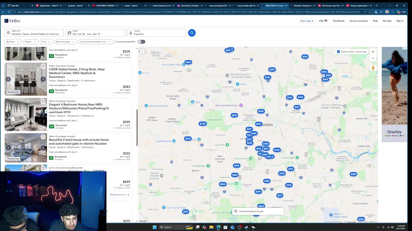The width and height of the screenshot is (412, 231).
Task: Zoom out on the map
Action: point(373,58)
